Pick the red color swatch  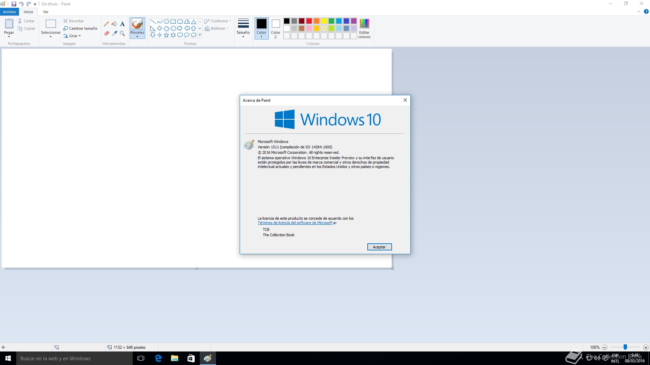(309, 21)
